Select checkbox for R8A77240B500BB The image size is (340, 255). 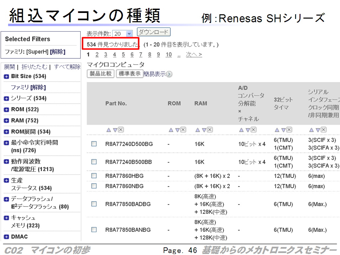[x=94, y=162]
